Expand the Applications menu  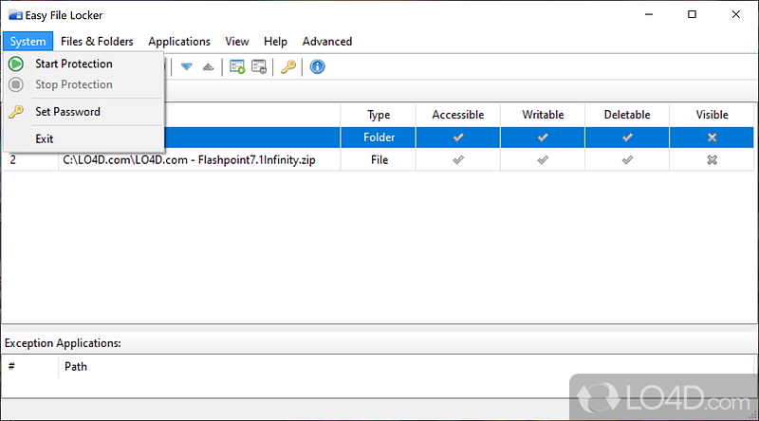pos(179,42)
